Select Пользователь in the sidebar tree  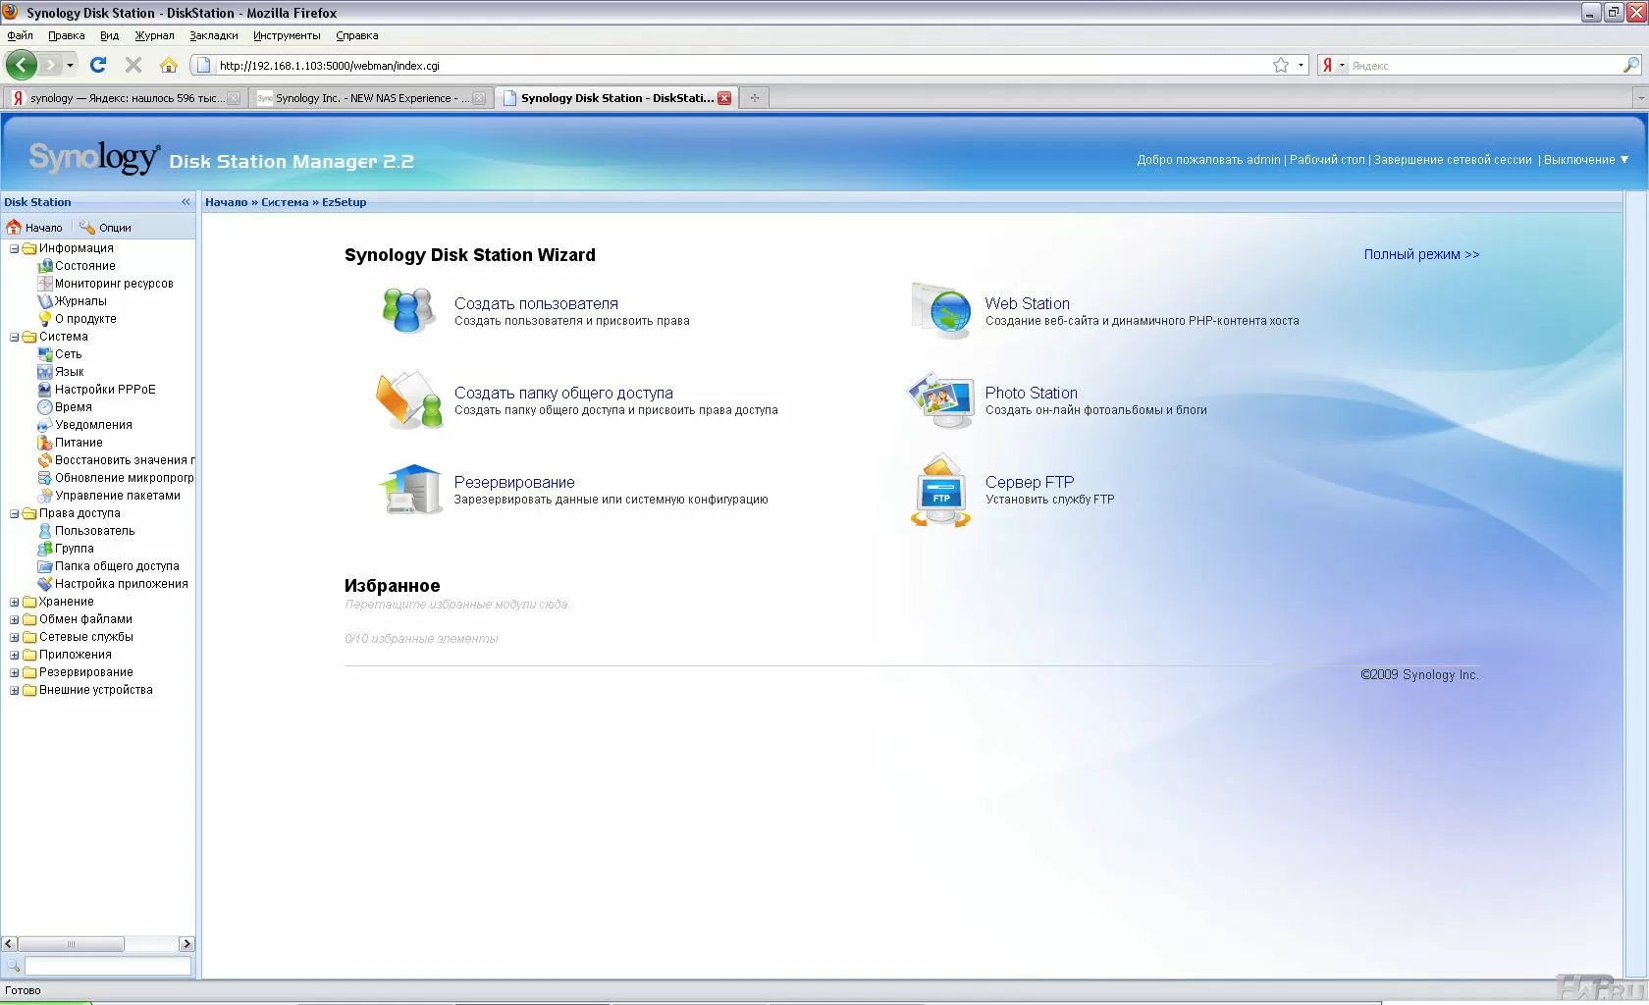pyautogui.click(x=94, y=531)
